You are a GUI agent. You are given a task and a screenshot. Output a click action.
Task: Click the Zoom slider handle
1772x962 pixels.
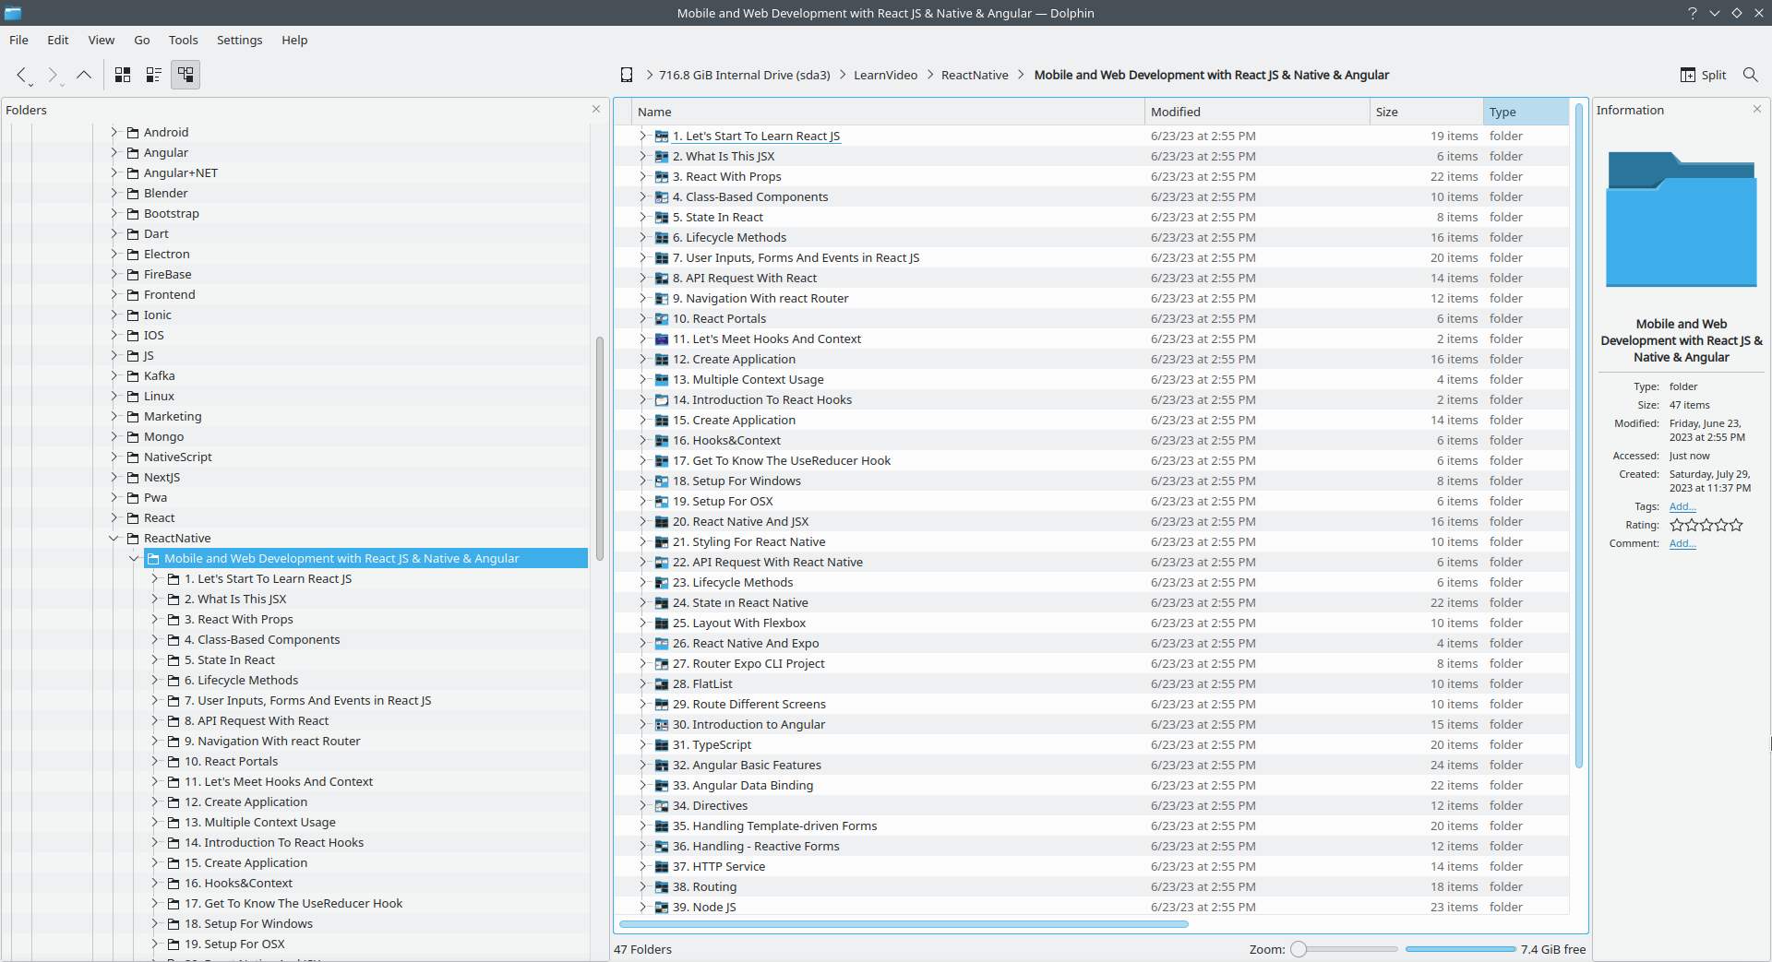tap(1299, 949)
